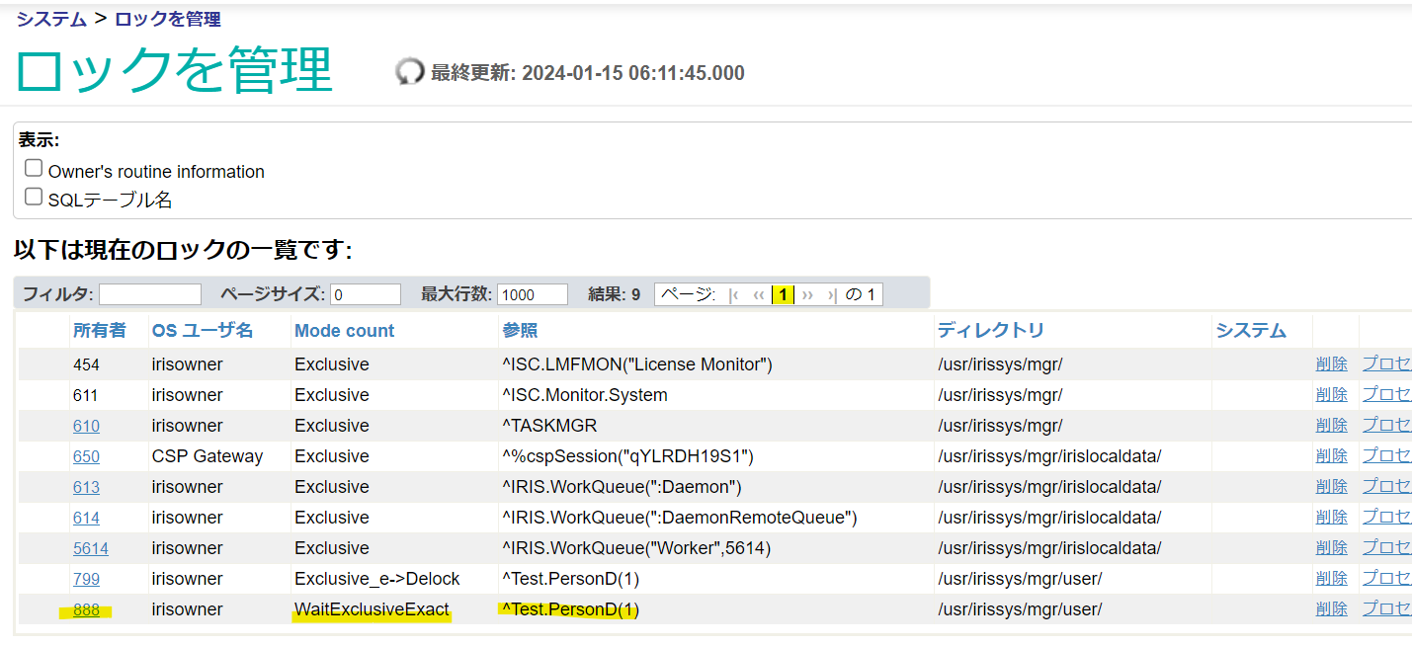Click 削除 for the WaitExclusiveExact lock
The height and width of the screenshot is (646, 1412).
tap(1331, 609)
